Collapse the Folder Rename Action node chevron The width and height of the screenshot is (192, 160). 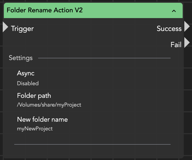(174, 11)
